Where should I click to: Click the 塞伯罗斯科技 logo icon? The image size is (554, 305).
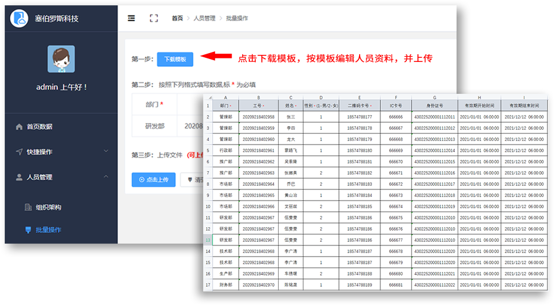20,18
